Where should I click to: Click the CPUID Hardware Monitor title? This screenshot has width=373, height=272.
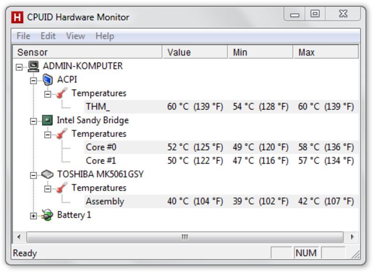pos(78,17)
